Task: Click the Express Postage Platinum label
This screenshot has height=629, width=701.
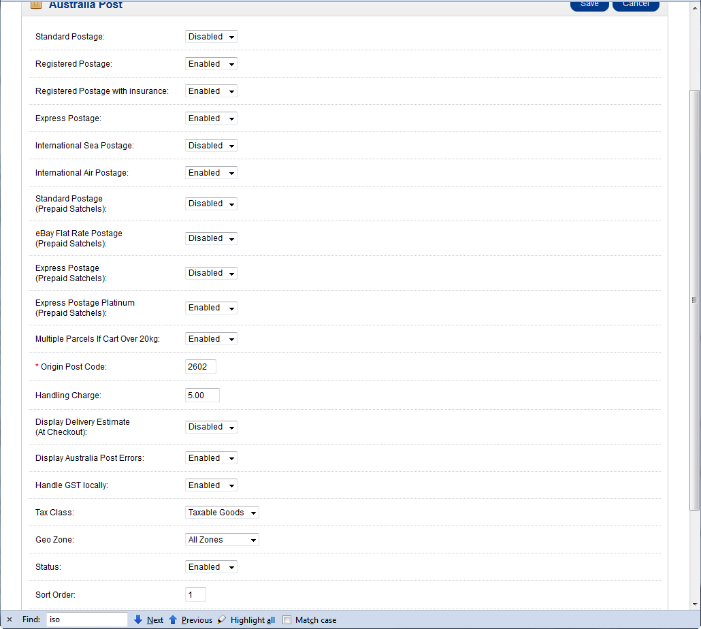Action: pos(85,308)
